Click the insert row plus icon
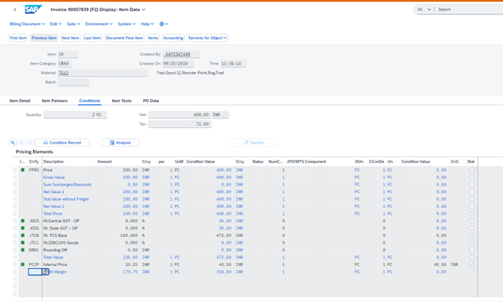Image resolution: width=503 pixels, height=302 pixels. coord(21,142)
